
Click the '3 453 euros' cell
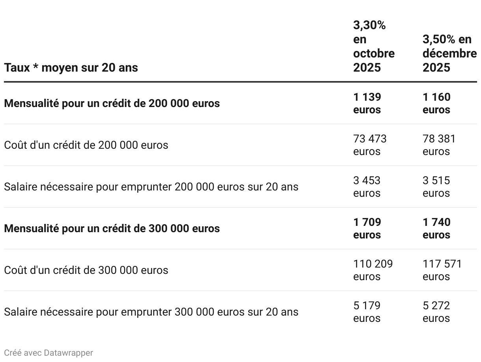(x=367, y=187)
